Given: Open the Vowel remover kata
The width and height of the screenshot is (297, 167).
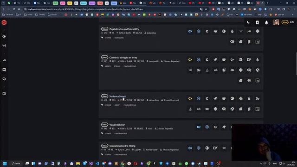Looking at the screenshot, I should coord(117,125).
